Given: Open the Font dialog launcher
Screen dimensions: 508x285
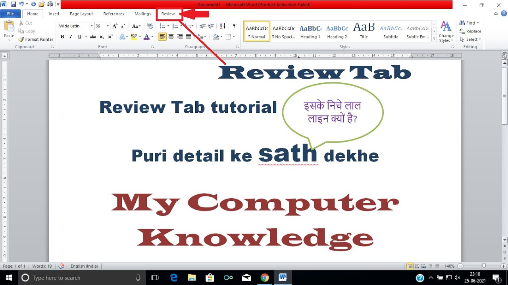Looking at the screenshot, I should pyautogui.click(x=153, y=47).
